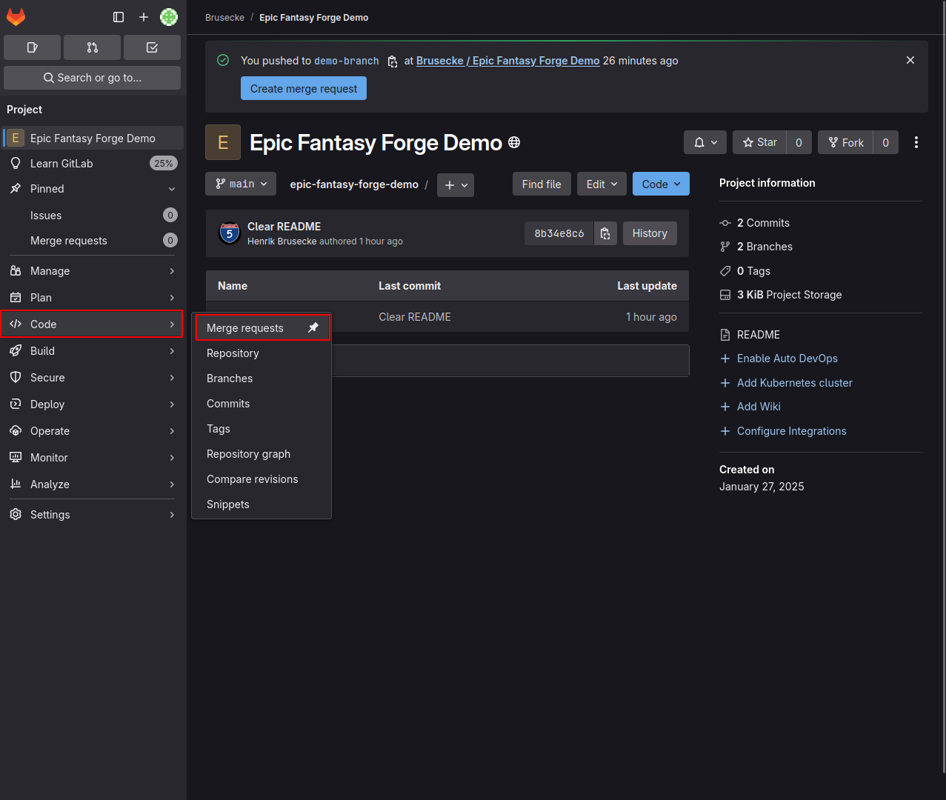Select Snippets menu item
The image size is (946, 800).
point(262,504)
